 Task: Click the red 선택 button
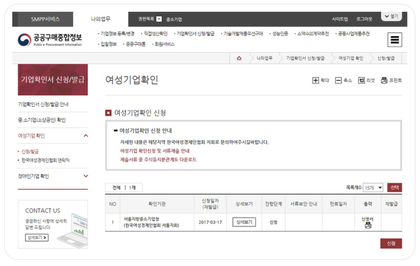coord(395,187)
